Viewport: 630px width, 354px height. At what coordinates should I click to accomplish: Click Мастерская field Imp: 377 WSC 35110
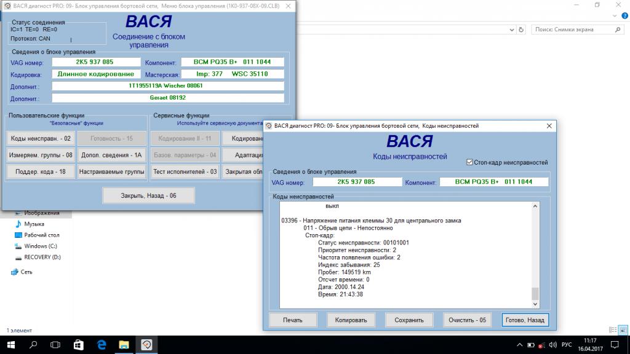click(233, 74)
